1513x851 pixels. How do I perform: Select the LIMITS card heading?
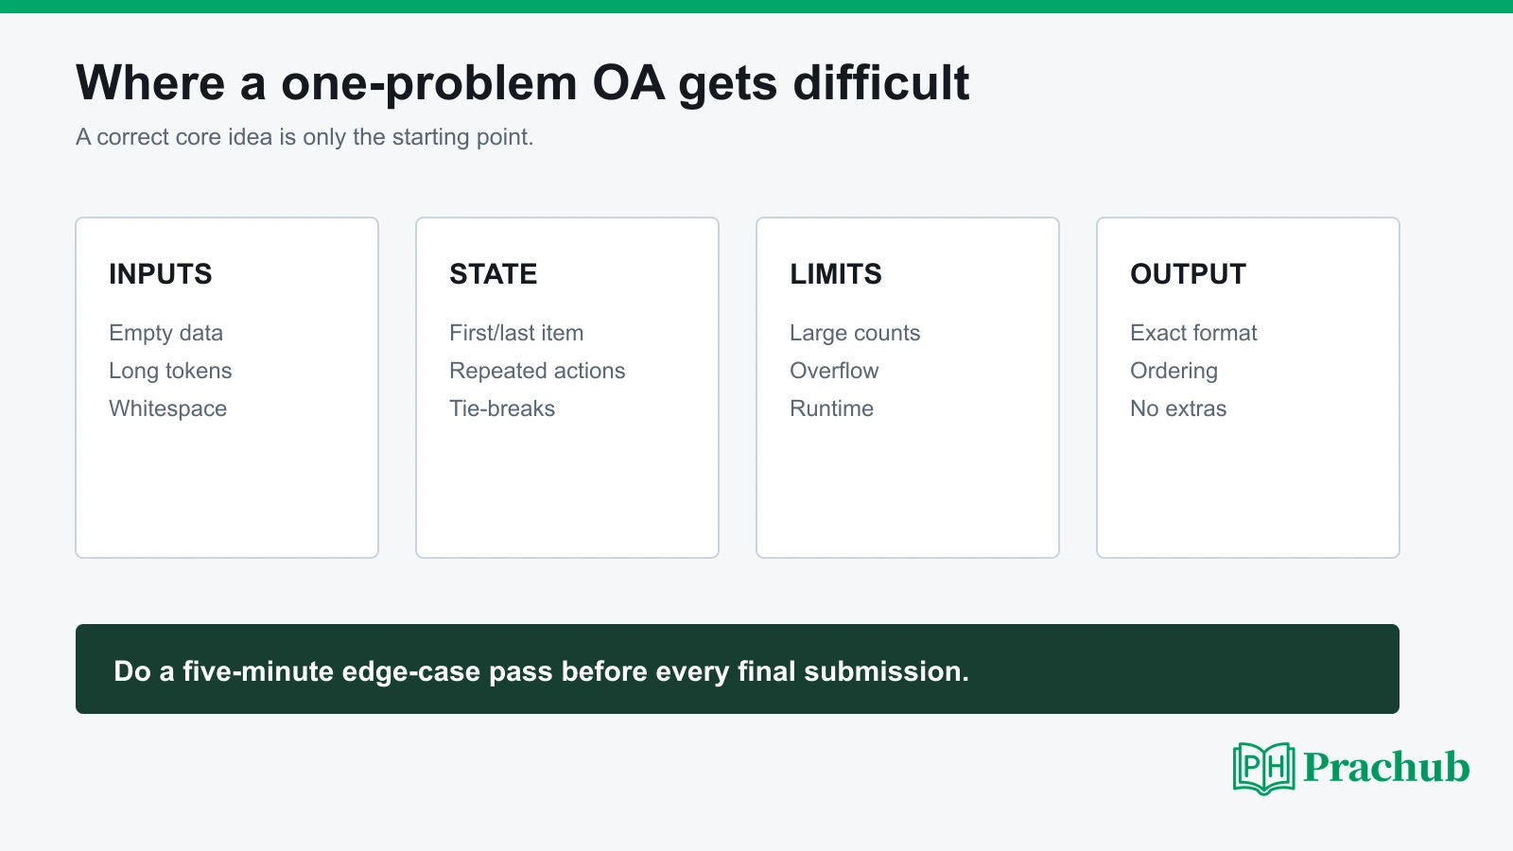(836, 274)
